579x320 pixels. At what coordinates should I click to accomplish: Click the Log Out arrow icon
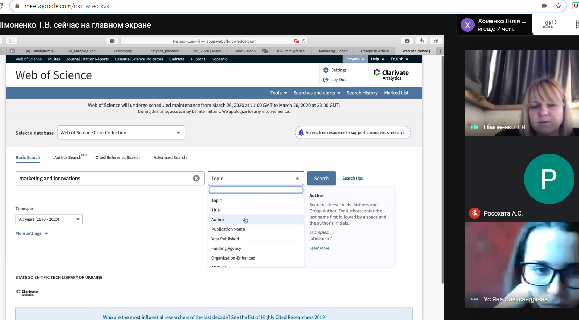[326, 80]
